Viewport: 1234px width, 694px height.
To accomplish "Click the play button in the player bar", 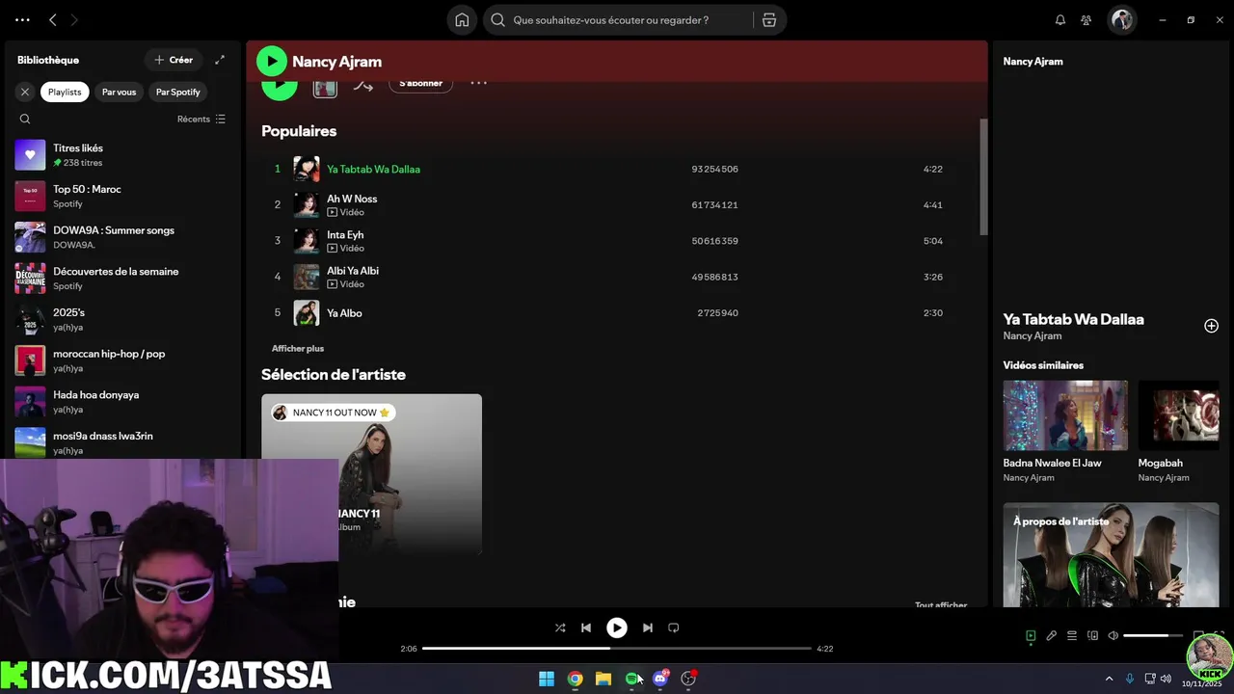I will click(617, 627).
